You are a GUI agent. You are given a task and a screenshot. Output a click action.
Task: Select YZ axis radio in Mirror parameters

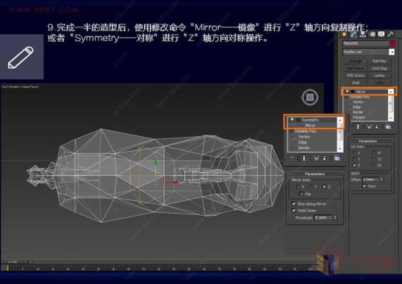coord(374,159)
